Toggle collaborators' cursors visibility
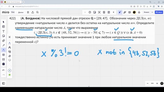The height and width of the screenshot is (92, 164). tap(120, 12)
